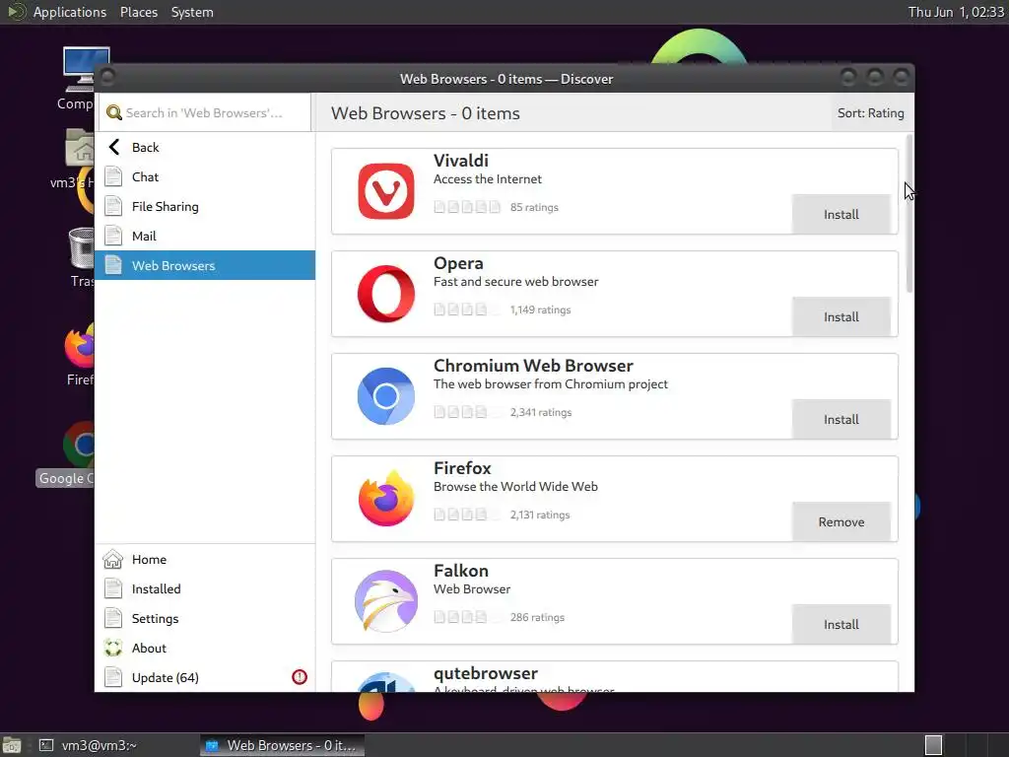This screenshot has height=757, width=1009.
Task: Click the Chromium Web Browser icon
Action: coord(386,396)
